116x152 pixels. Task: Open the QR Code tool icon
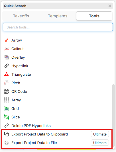[7, 91]
